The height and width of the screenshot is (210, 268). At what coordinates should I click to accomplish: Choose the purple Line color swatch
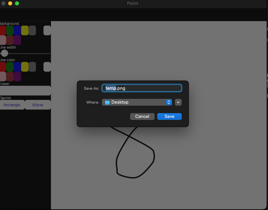tap(17, 76)
